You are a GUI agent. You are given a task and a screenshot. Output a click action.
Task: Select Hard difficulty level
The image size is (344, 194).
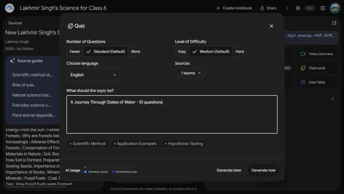click(240, 51)
